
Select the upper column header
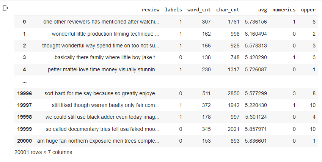coord(308,10)
